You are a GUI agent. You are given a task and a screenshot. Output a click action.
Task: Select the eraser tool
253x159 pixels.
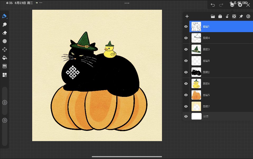(4, 33)
